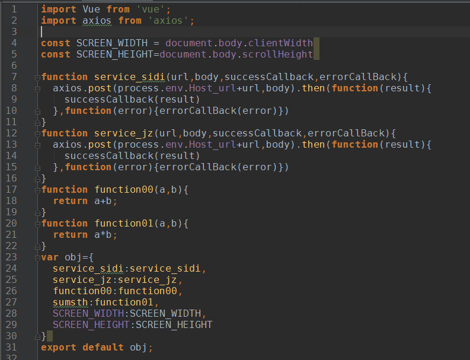The image size is (470, 360).
Task: Click function01 name on line 20
Action: tap(124, 224)
